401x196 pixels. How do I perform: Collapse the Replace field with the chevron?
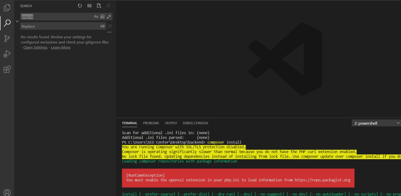tap(17, 21)
